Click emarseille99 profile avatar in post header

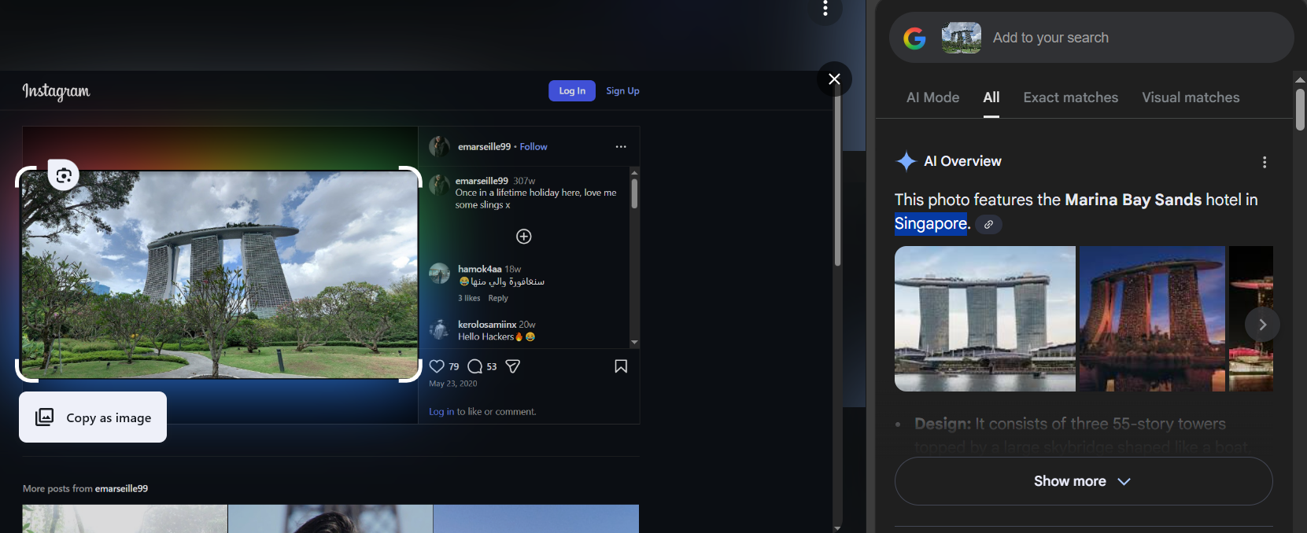(x=439, y=146)
